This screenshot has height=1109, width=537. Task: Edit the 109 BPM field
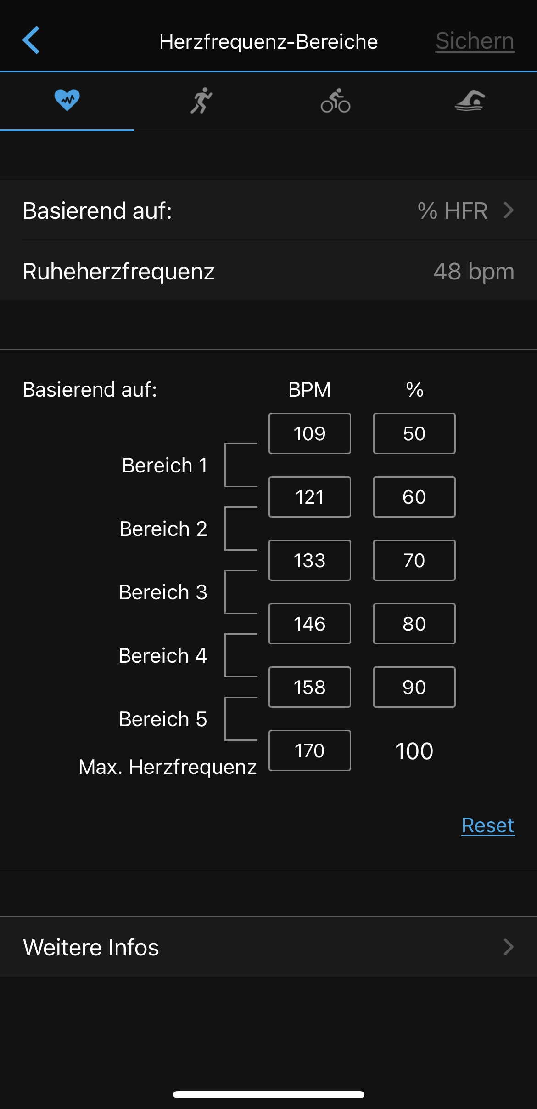(310, 433)
